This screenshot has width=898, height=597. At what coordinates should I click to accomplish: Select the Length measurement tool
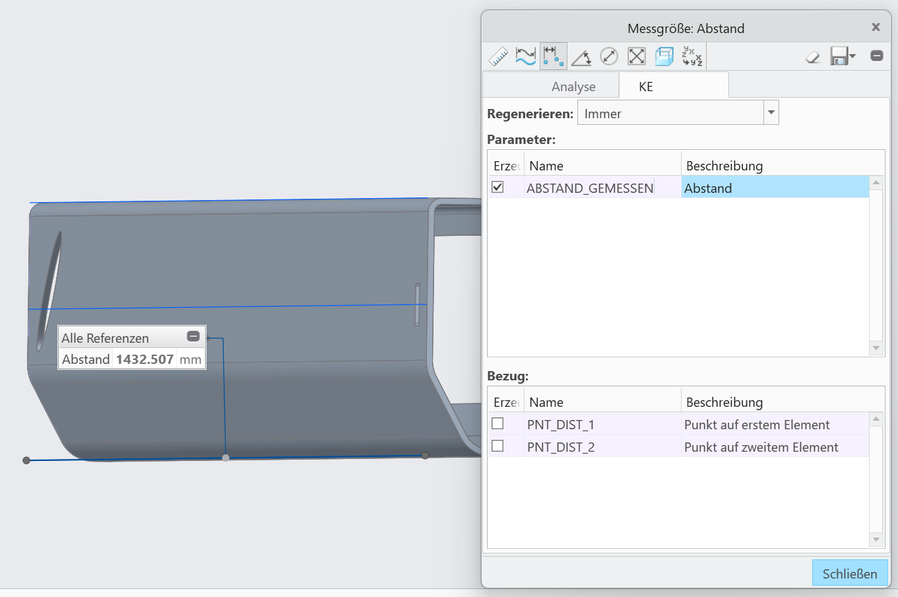point(525,57)
